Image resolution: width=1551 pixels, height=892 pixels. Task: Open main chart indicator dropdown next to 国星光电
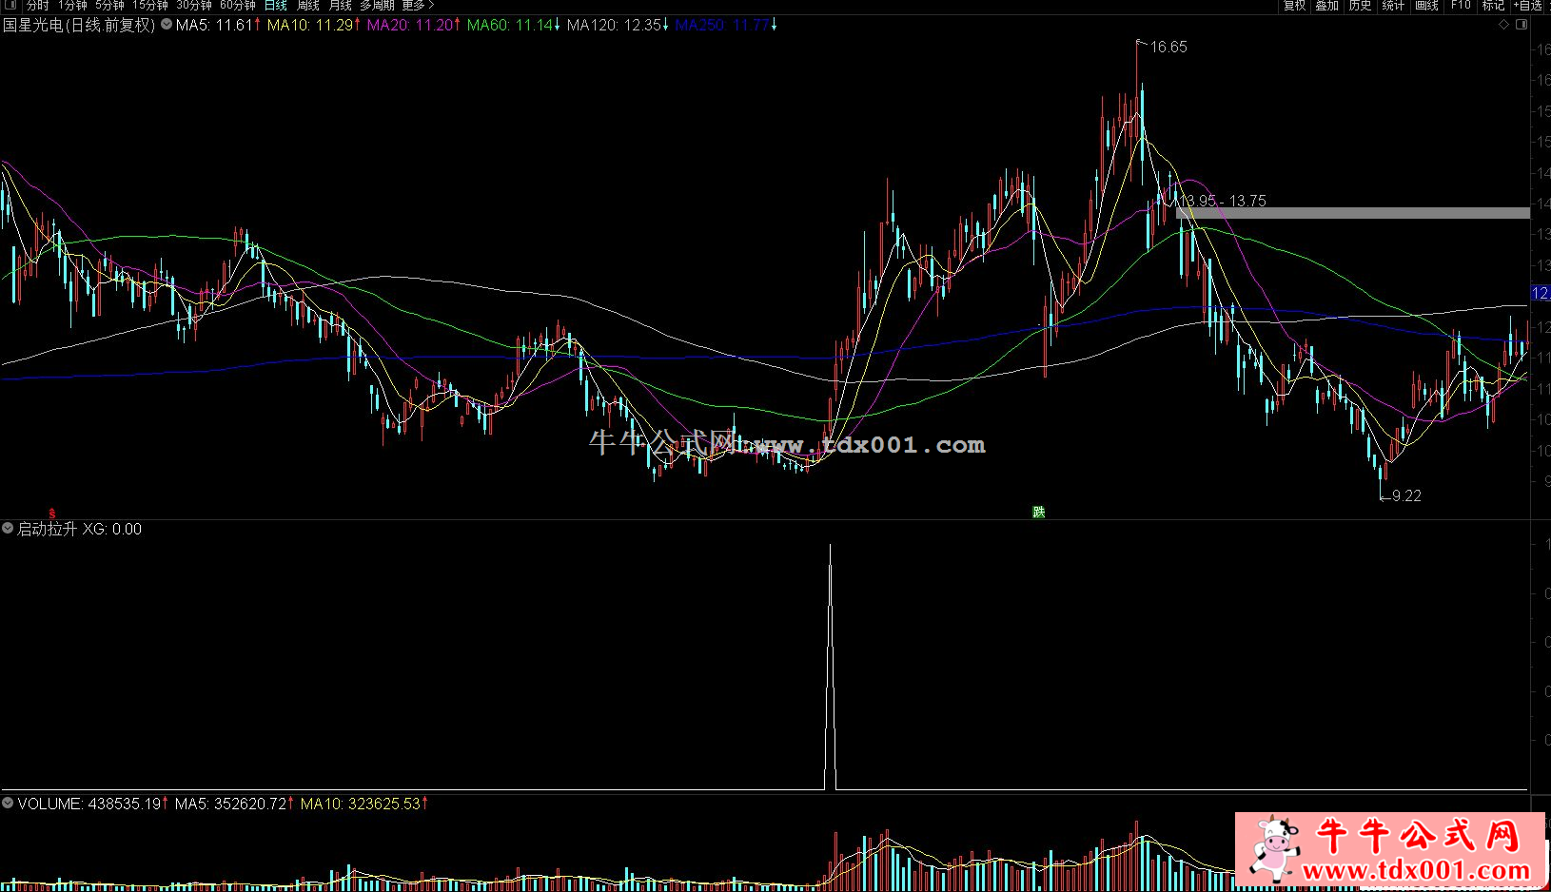click(x=167, y=25)
